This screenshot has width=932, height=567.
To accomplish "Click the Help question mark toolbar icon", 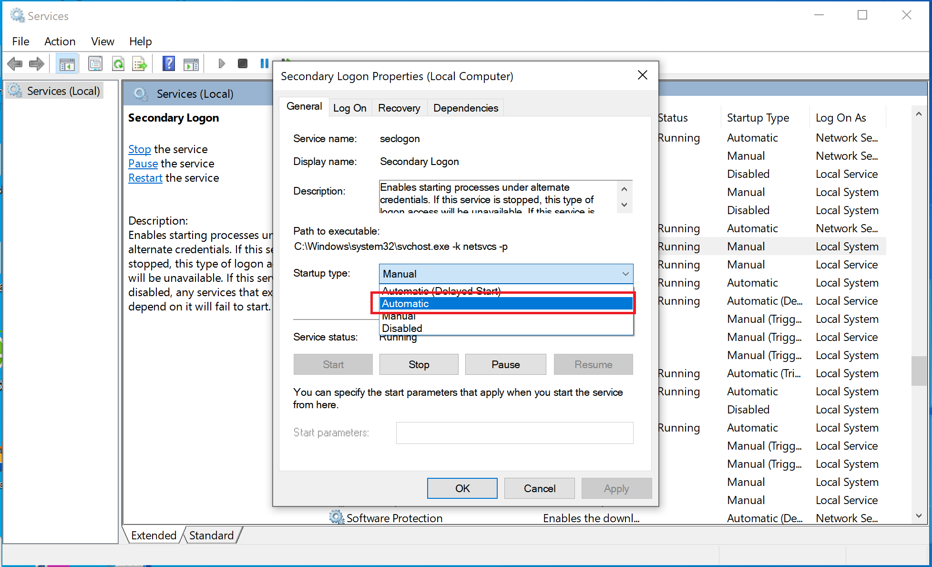I will click(168, 63).
